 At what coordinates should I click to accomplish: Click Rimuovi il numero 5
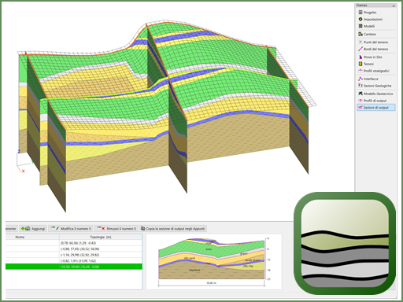pyautogui.click(x=116, y=229)
